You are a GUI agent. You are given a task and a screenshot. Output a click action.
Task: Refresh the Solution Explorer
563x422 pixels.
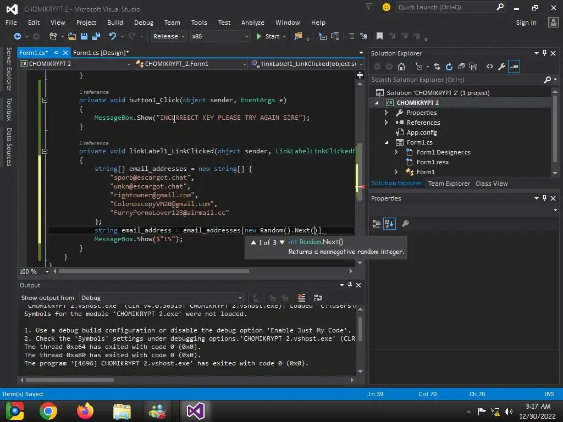coord(449,66)
